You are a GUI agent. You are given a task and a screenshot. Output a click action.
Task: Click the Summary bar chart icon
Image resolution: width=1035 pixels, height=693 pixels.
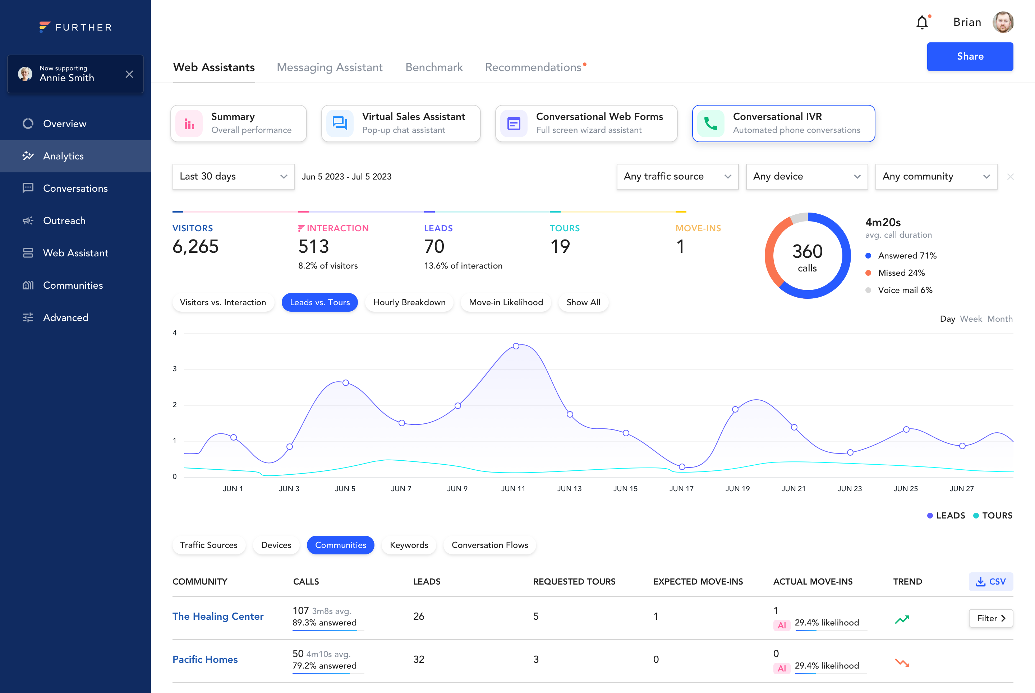[189, 123]
